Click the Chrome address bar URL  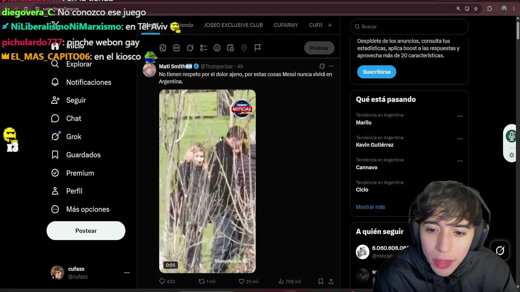[x=61, y=9]
